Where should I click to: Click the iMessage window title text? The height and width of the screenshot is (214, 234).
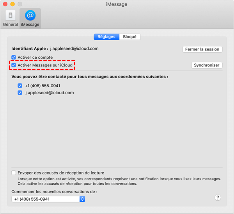click(117, 4)
